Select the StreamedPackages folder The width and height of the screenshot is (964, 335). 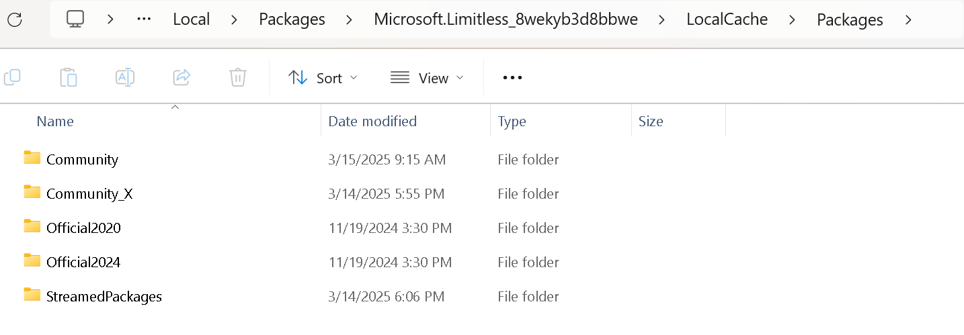(x=104, y=296)
